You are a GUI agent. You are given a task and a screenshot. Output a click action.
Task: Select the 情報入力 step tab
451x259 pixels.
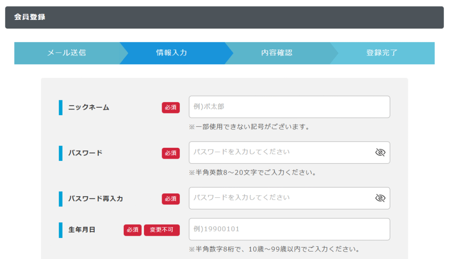(172, 53)
